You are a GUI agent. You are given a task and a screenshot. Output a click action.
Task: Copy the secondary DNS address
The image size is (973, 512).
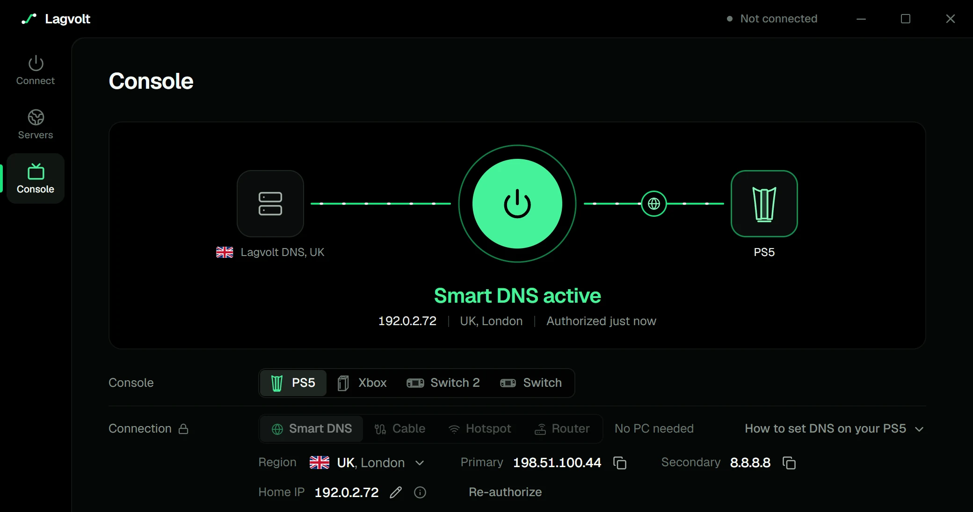pos(789,462)
